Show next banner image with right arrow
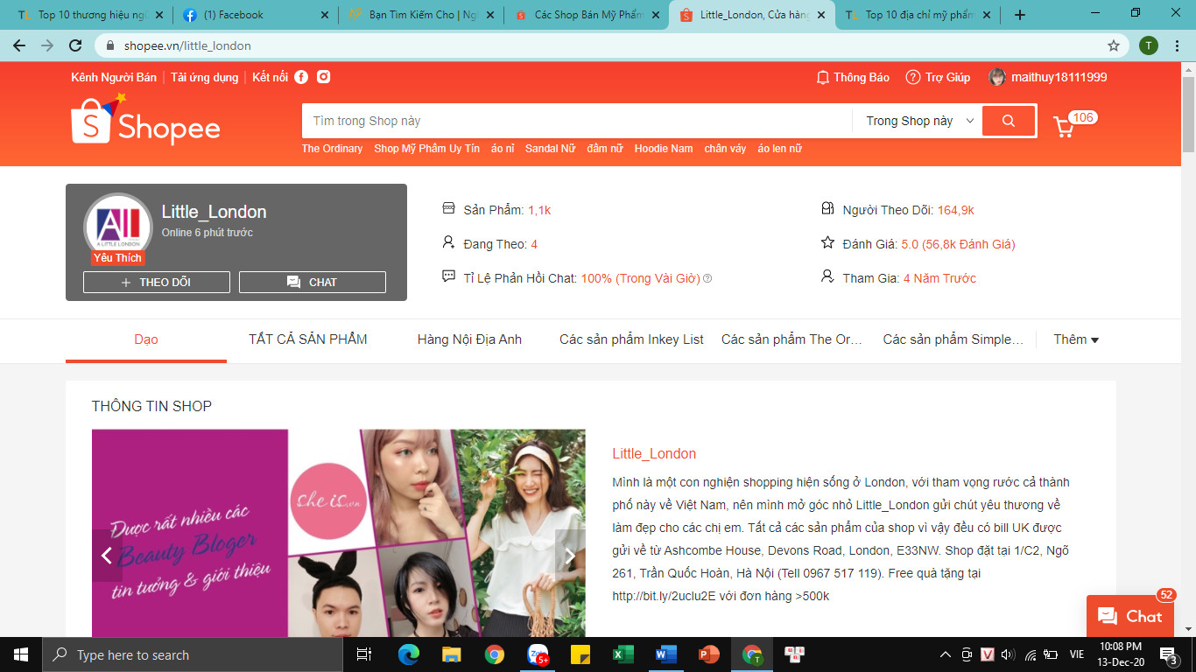The height and width of the screenshot is (672, 1196). 570,556
